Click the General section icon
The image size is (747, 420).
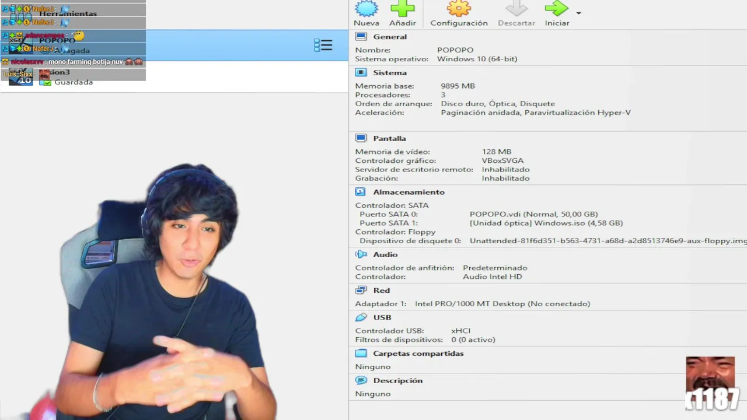tap(361, 36)
